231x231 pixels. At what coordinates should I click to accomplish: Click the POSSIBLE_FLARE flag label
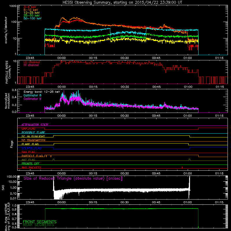pyautogui.click(x=33, y=133)
